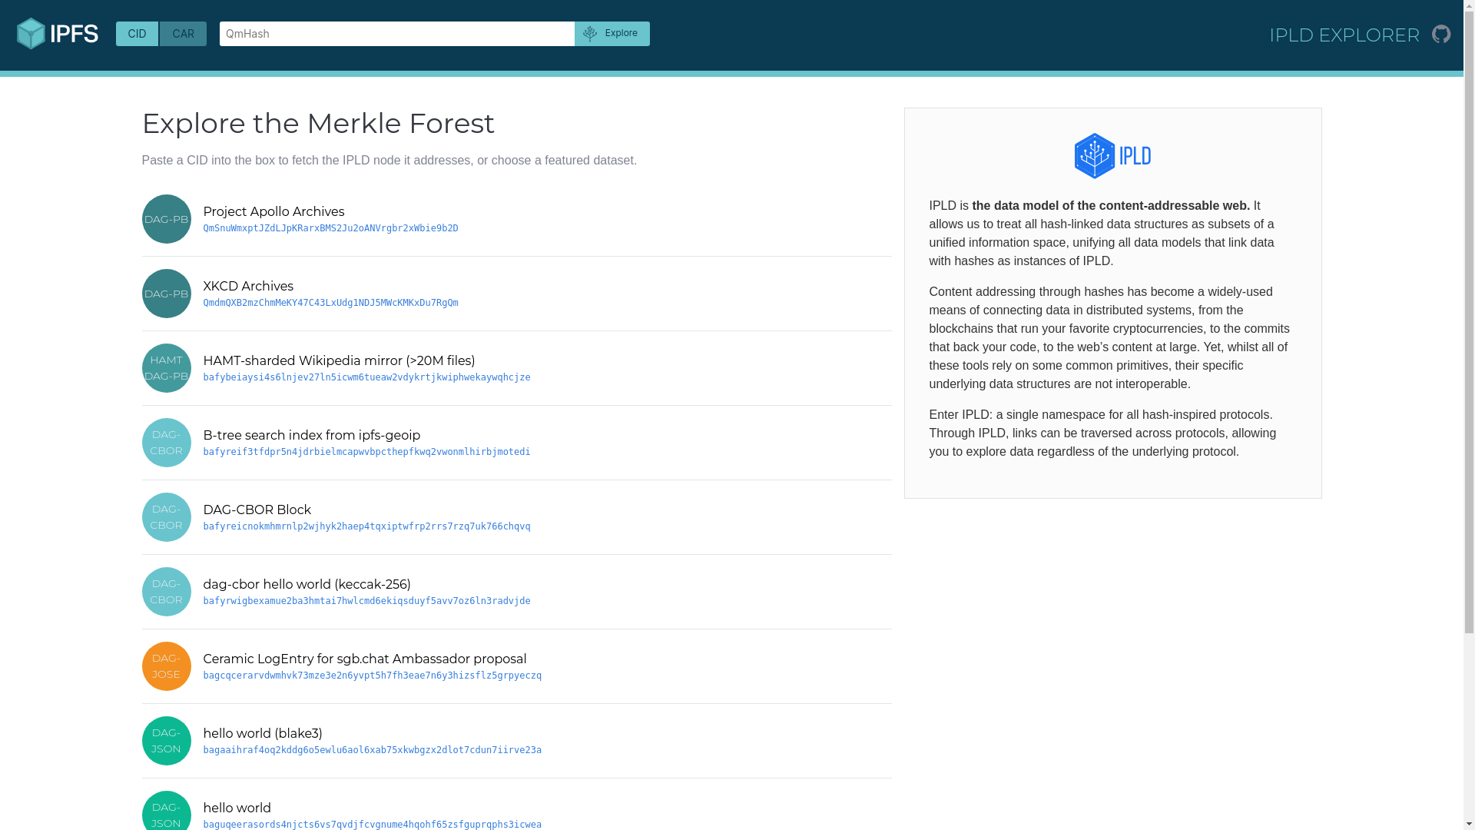Click the DAG-PB badge for Project Apollo Archives
The width and height of the screenshot is (1475, 830).
tap(166, 219)
